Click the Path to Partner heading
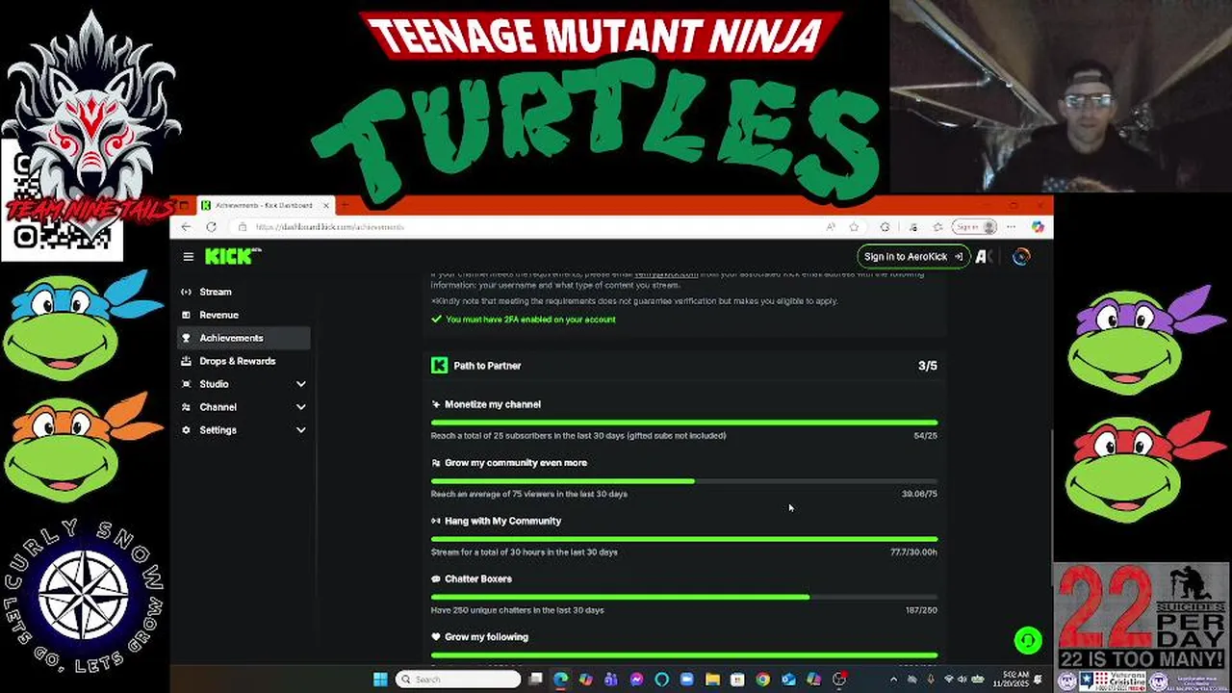The width and height of the screenshot is (1232, 693). [x=487, y=366]
